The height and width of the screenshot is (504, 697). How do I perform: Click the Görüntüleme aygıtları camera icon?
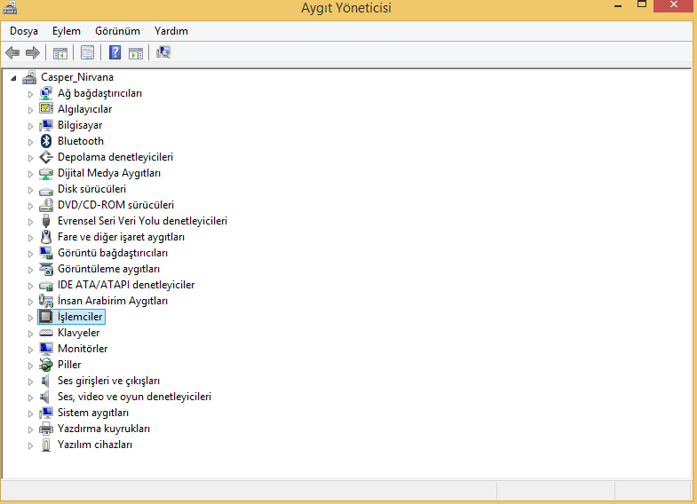(x=46, y=269)
